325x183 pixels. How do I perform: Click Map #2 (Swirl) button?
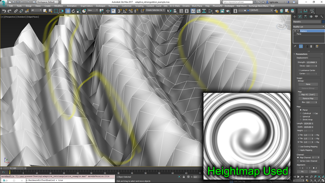point(308,95)
